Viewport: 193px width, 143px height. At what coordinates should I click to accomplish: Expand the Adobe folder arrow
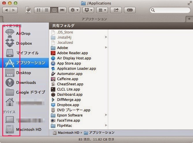(x=106, y=48)
